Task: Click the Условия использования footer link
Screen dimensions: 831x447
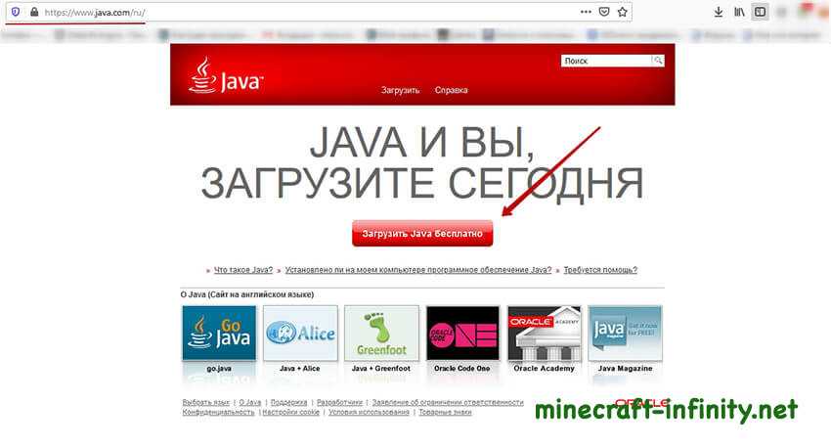Action: [x=369, y=412]
